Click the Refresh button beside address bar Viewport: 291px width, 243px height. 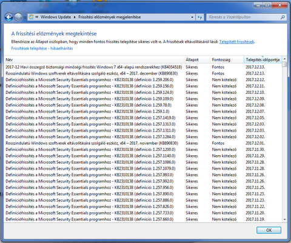[x=200, y=17]
